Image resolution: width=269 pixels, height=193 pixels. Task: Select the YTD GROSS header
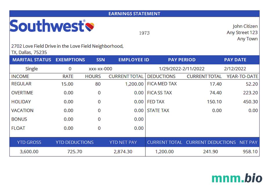[29, 142]
